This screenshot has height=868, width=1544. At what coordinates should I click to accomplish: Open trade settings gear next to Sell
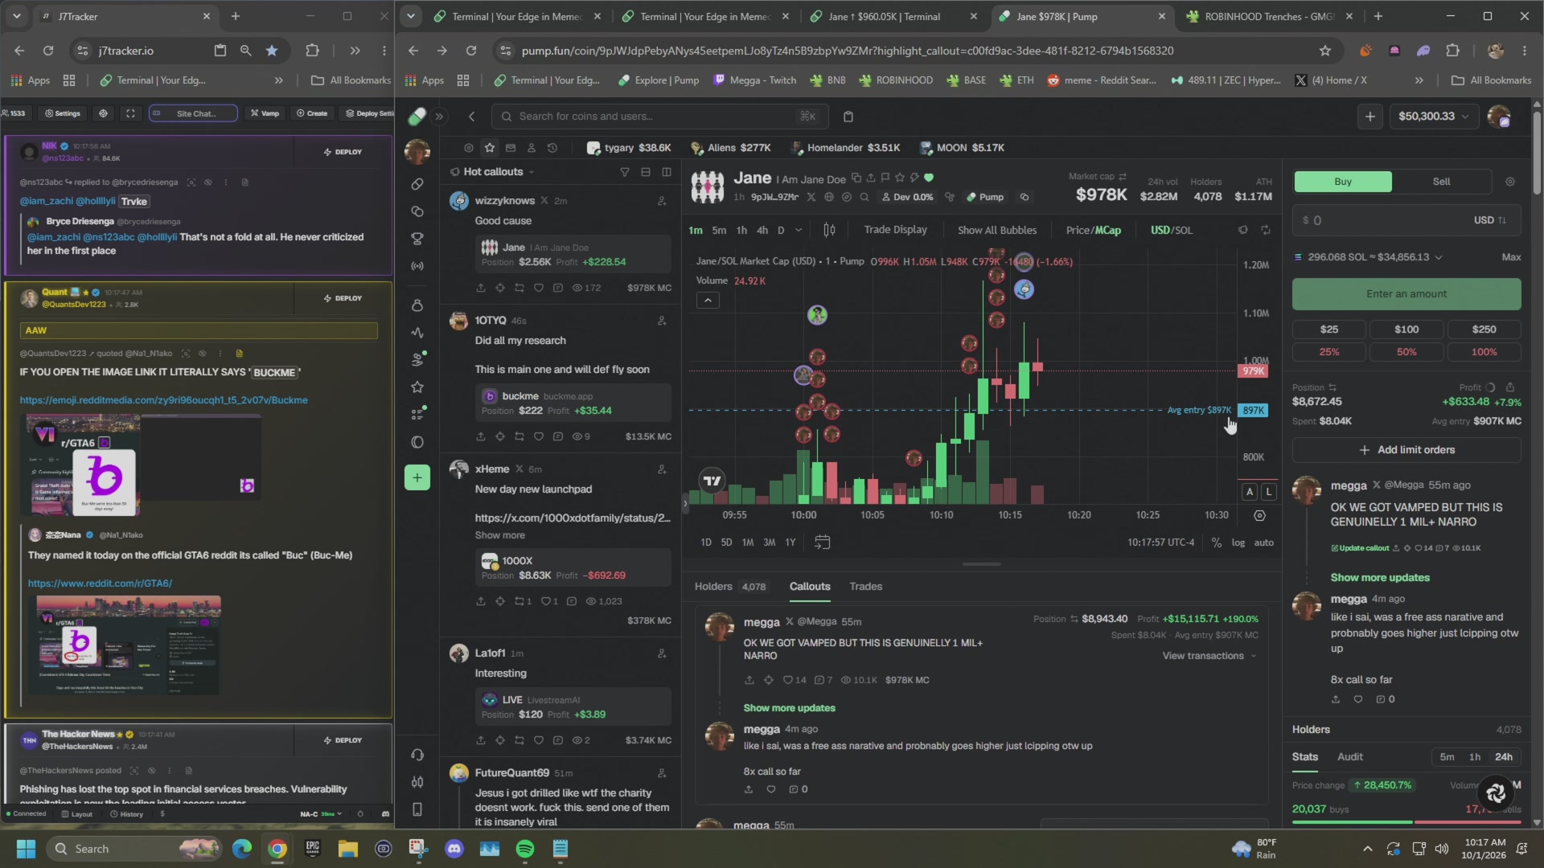coord(1509,182)
